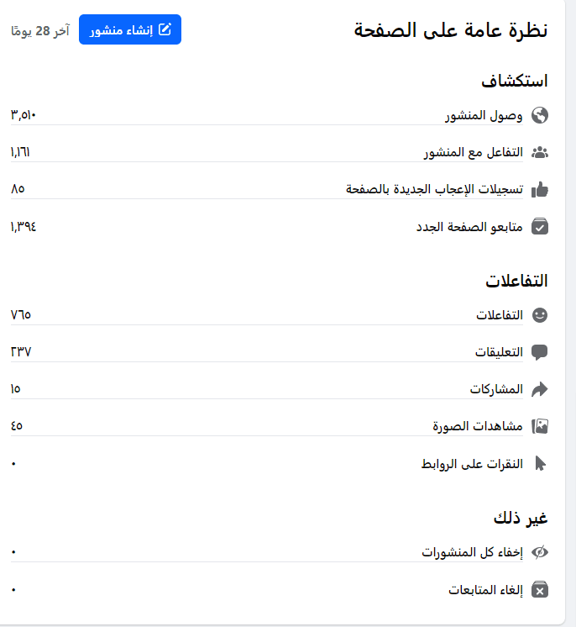Click the crossed eye icon for إخفاء كل المنشورات
The width and height of the screenshot is (576, 627).
[540, 552]
